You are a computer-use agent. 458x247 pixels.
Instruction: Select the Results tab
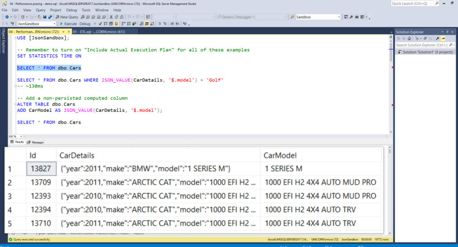(x=17, y=142)
